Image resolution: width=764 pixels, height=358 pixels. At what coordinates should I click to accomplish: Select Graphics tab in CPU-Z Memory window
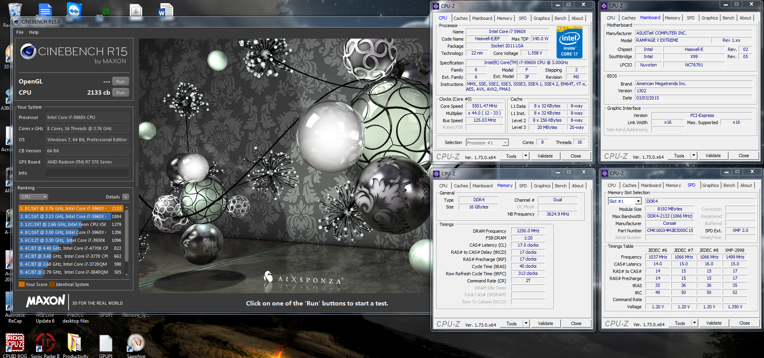542,186
